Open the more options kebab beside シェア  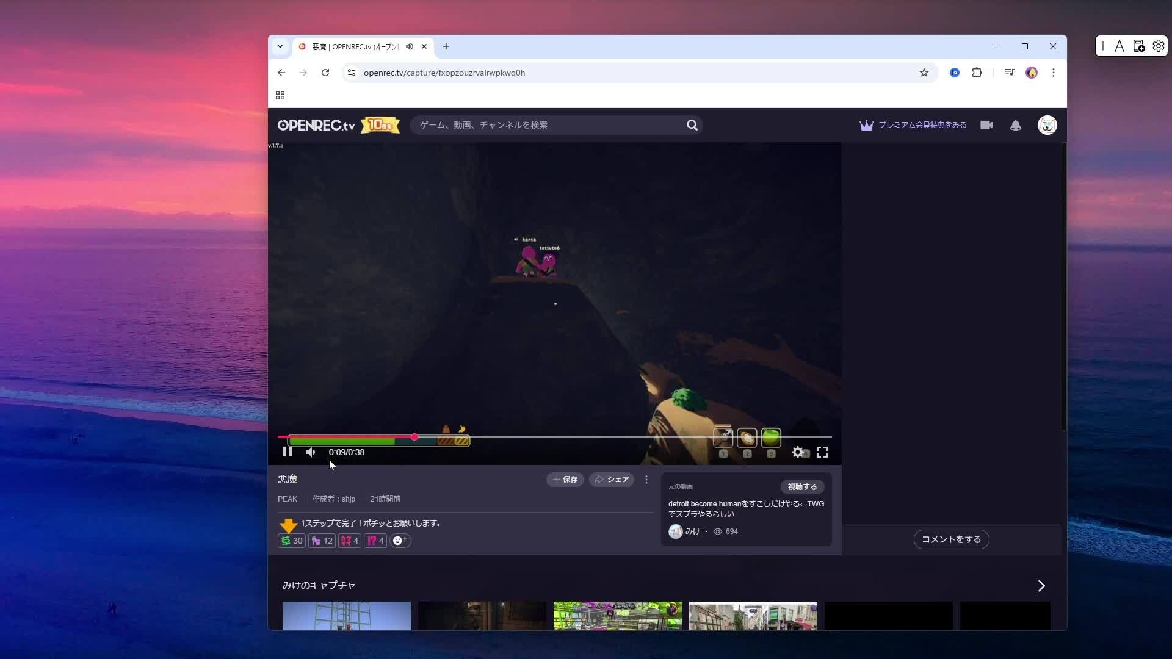(x=646, y=480)
